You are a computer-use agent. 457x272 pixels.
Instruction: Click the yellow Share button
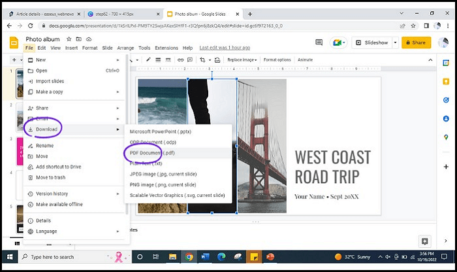point(416,42)
